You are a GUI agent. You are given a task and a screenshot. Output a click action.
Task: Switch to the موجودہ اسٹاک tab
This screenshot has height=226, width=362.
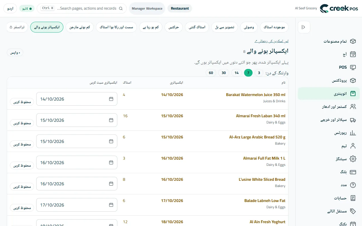click(274, 27)
